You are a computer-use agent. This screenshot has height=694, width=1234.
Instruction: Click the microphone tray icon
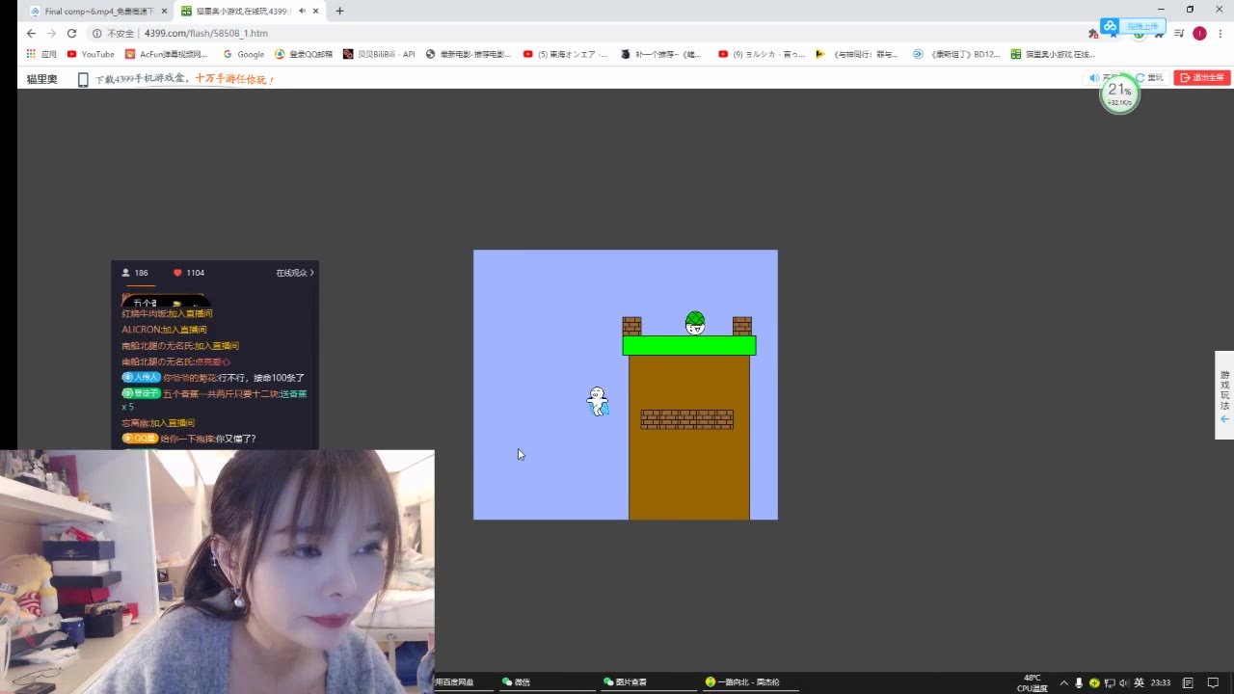[1079, 682]
